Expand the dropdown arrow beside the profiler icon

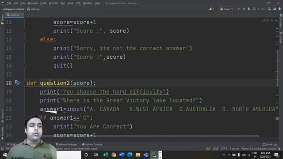[258, 9]
